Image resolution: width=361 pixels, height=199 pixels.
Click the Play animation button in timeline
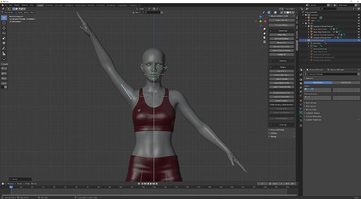[151, 184]
